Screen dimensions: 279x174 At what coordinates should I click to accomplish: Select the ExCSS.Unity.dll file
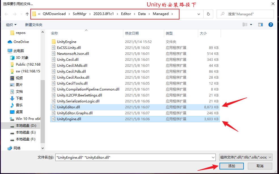tap(135, 48)
